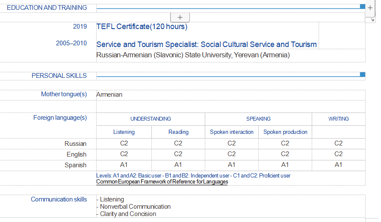
Task: Click the 2005–2010 date label
Action: pyautogui.click(x=71, y=43)
